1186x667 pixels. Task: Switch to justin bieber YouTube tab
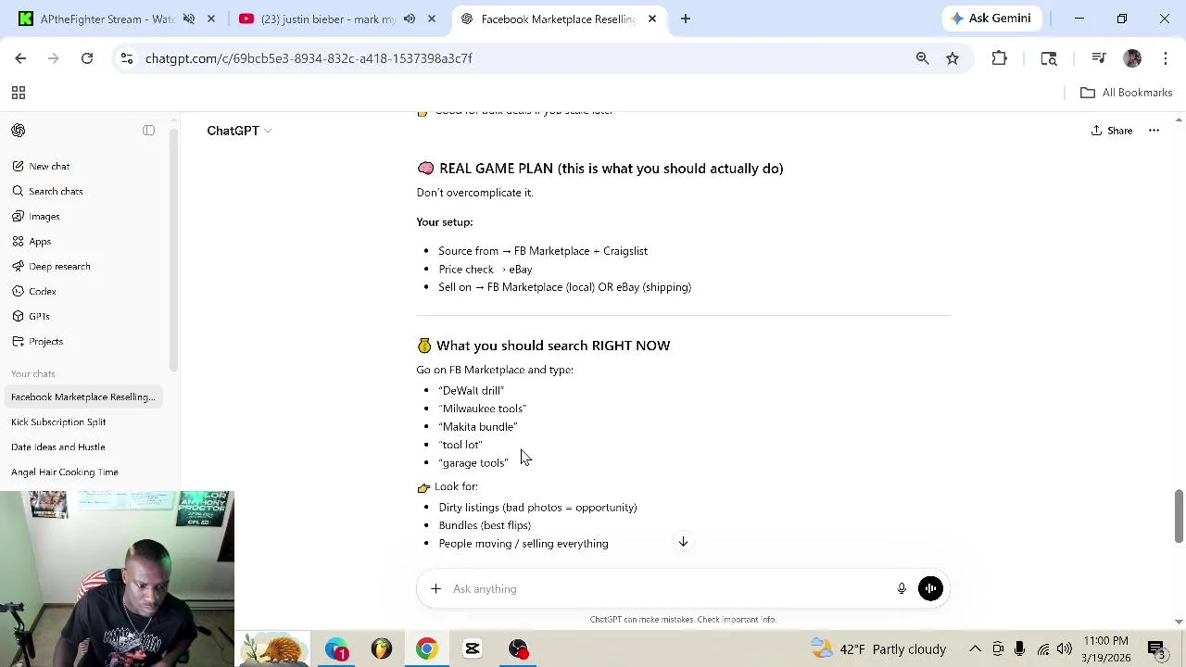tap(337, 19)
